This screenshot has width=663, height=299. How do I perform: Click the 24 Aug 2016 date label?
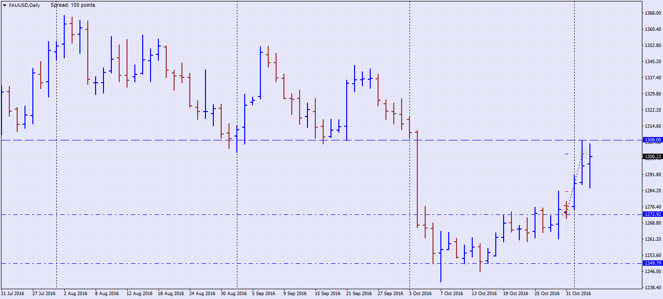click(x=202, y=294)
